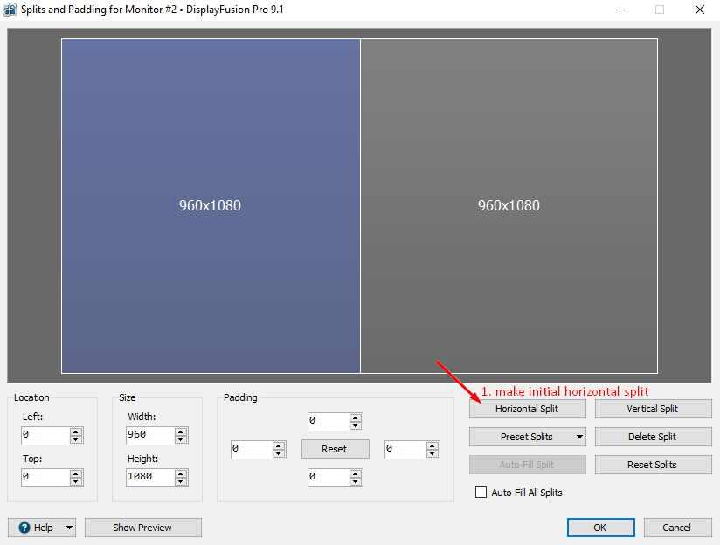Select the right 960x1080 split region

[x=509, y=205]
